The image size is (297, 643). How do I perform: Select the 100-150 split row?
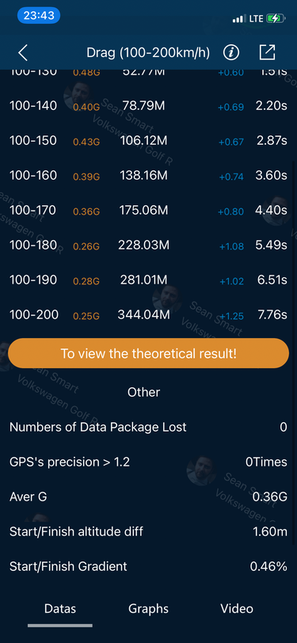pyautogui.click(x=149, y=141)
